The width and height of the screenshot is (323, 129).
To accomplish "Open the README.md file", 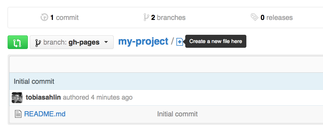I will click(45, 114).
